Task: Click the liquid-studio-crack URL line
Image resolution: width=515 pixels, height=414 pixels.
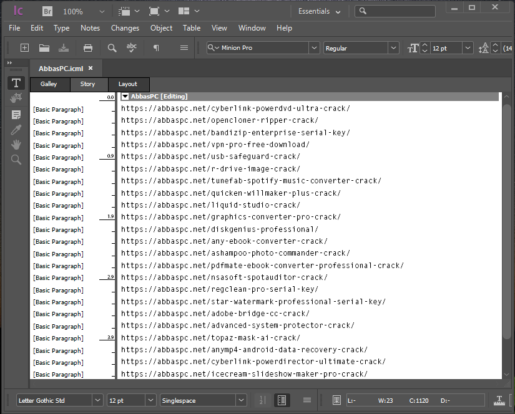Action: (x=210, y=205)
